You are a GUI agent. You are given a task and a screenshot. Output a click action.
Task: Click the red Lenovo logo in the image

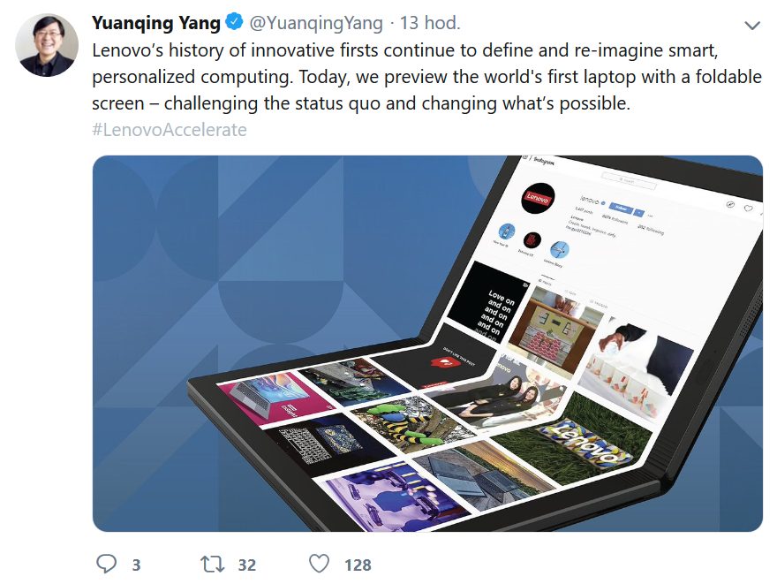(x=537, y=198)
